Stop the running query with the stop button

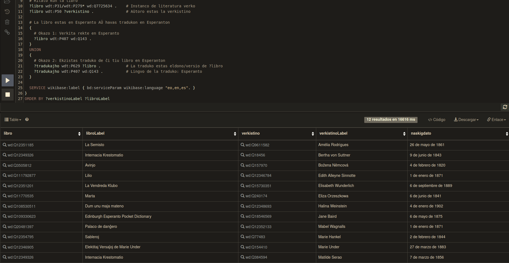tap(8, 95)
